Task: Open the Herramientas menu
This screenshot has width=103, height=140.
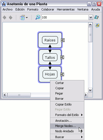Action: 66,9
